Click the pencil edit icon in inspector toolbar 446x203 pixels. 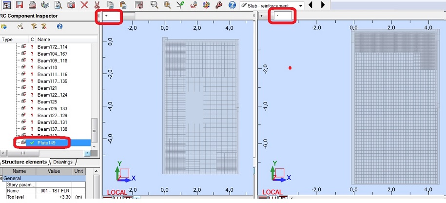point(20,26)
